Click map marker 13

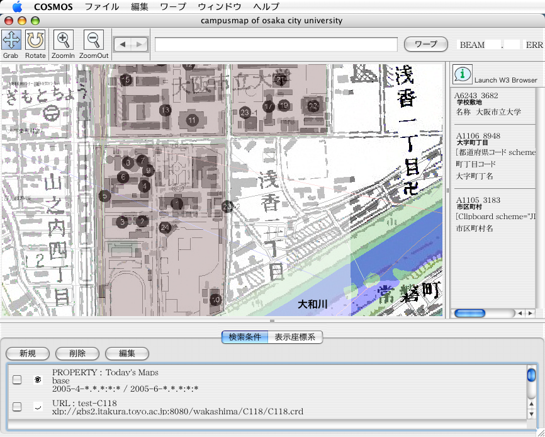click(x=166, y=111)
